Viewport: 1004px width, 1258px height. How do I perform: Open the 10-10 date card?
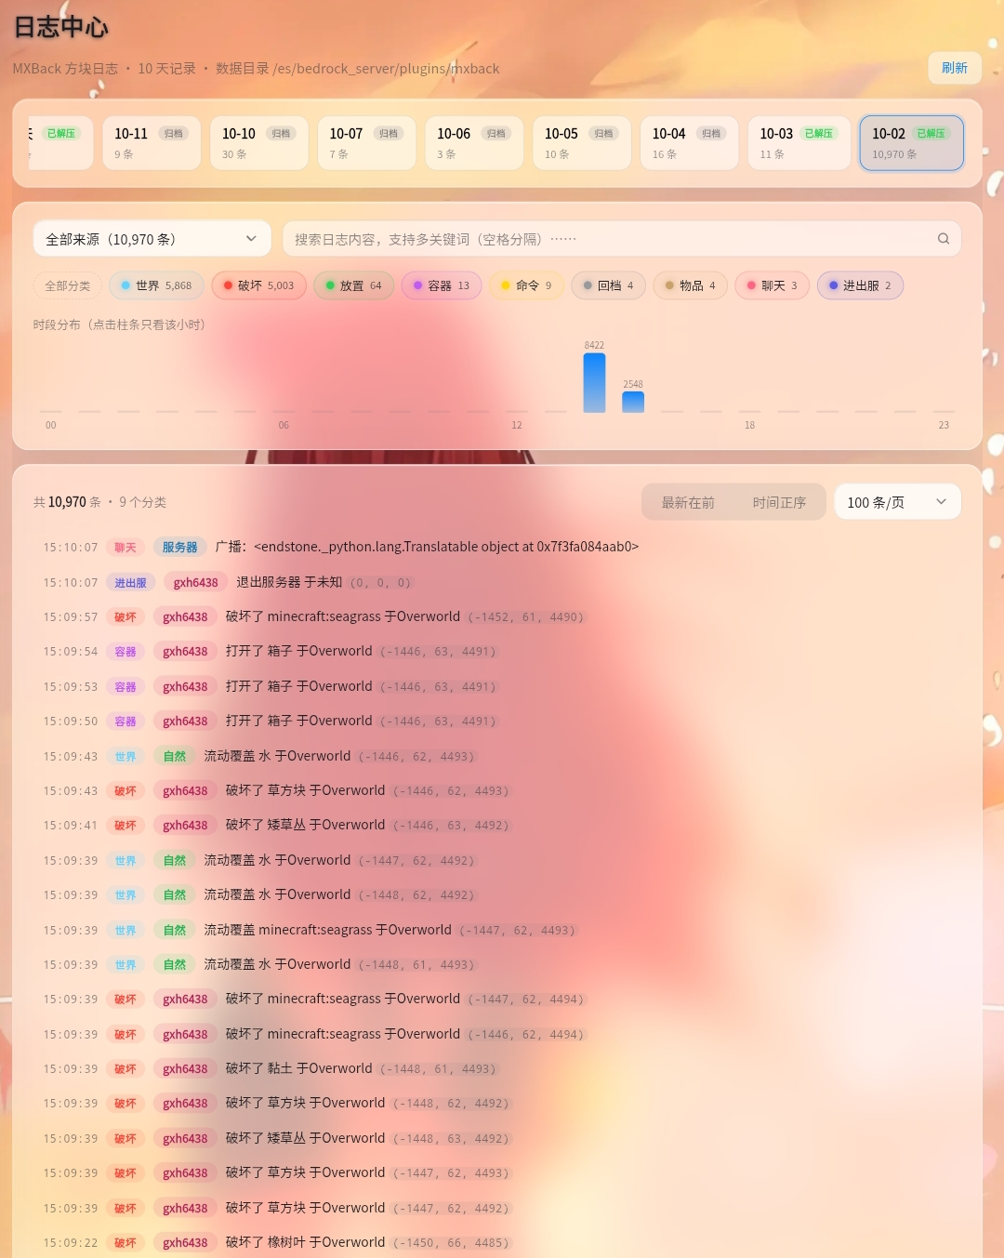point(259,143)
